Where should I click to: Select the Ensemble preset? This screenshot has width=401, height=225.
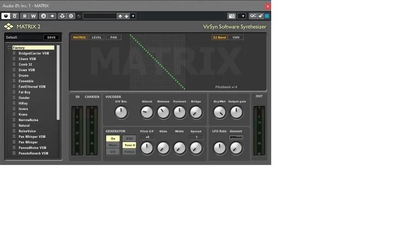click(26, 81)
